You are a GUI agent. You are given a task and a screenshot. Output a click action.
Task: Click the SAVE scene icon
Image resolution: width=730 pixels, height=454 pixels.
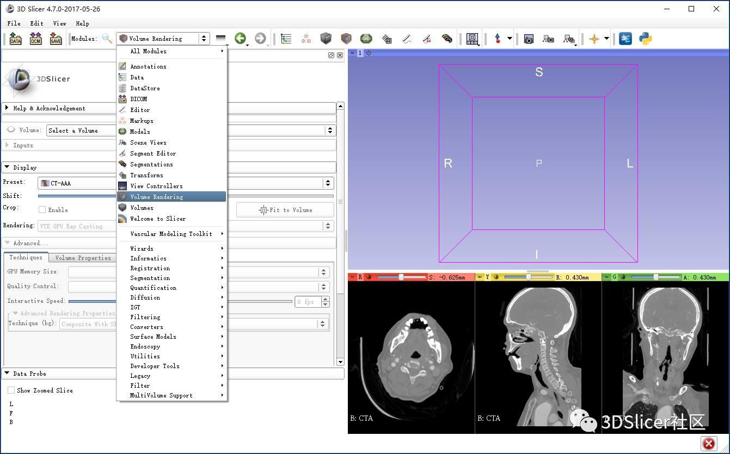click(x=56, y=39)
